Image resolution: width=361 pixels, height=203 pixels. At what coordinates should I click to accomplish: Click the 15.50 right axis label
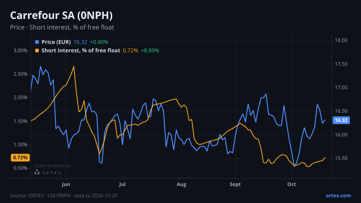tap(341, 158)
